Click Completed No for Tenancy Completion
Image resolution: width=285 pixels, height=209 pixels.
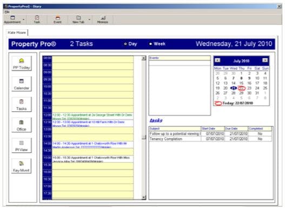pyautogui.click(x=260, y=139)
